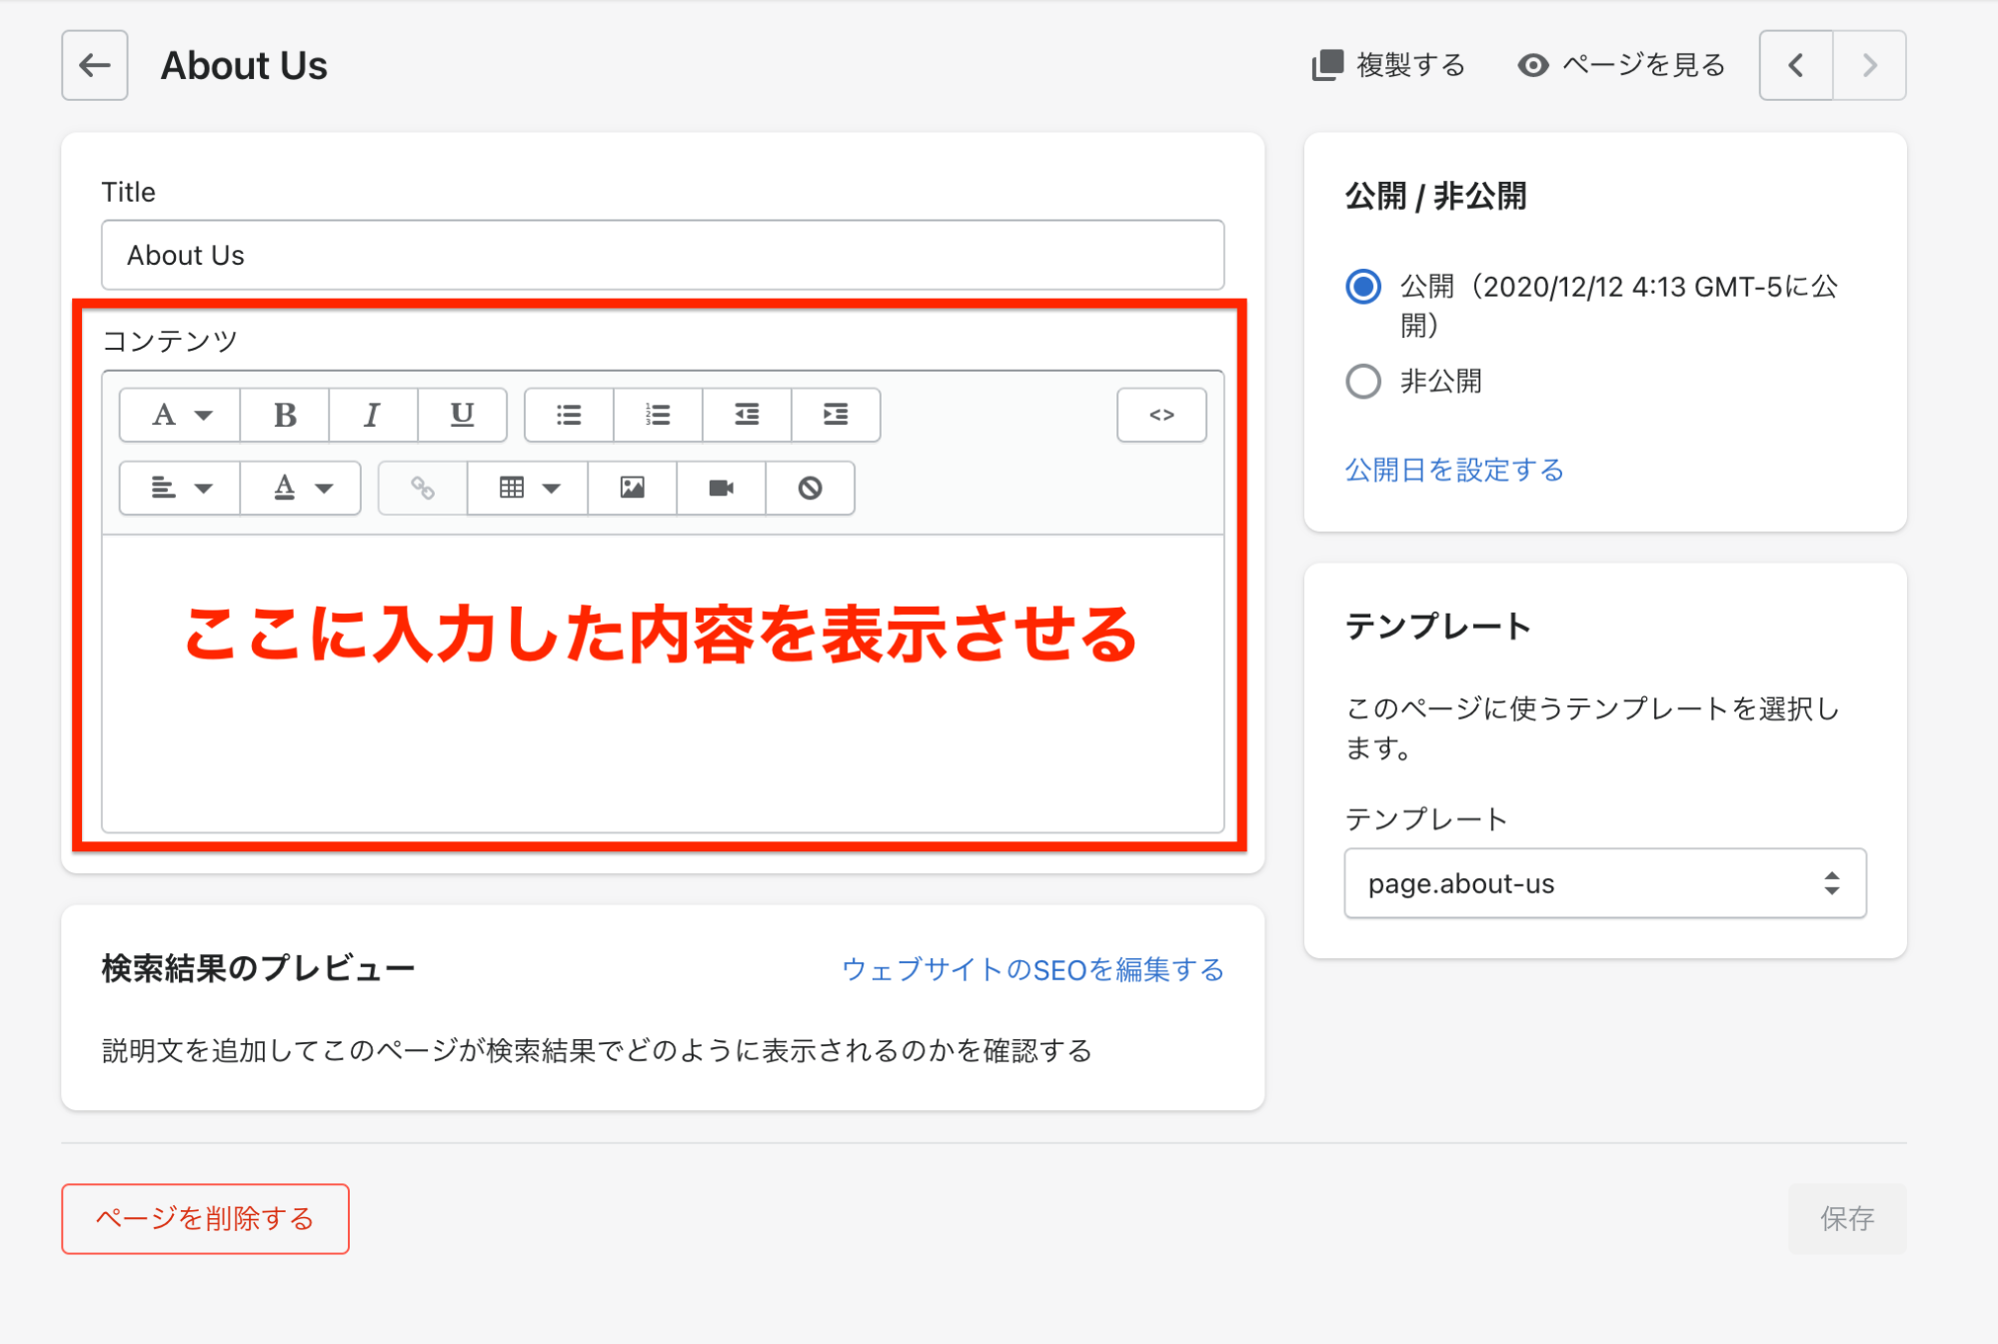This screenshot has width=1998, height=1344.
Task: Click ページを削除する button
Action: (205, 1218)
